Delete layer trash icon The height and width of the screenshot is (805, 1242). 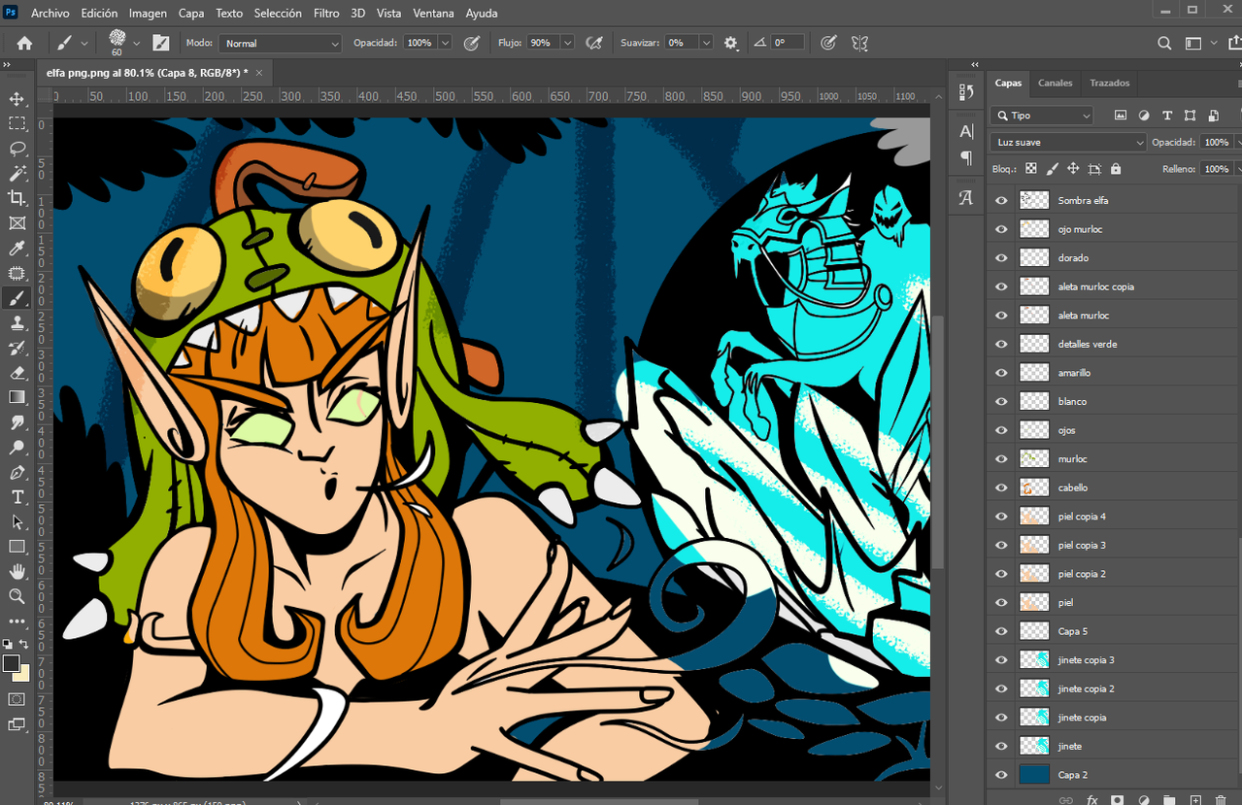1221,800
